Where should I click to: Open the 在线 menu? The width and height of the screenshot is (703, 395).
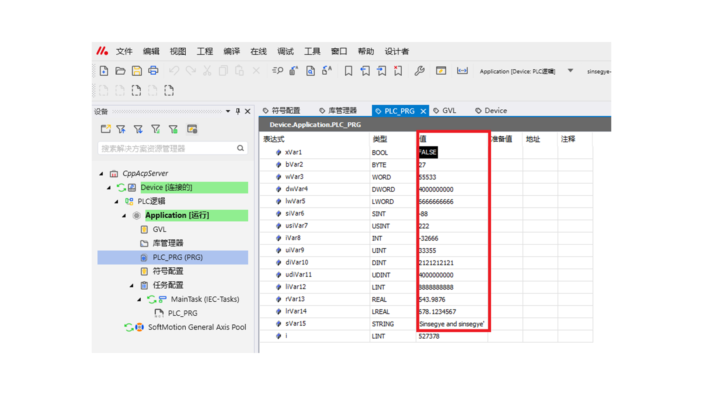coord(258,52)
